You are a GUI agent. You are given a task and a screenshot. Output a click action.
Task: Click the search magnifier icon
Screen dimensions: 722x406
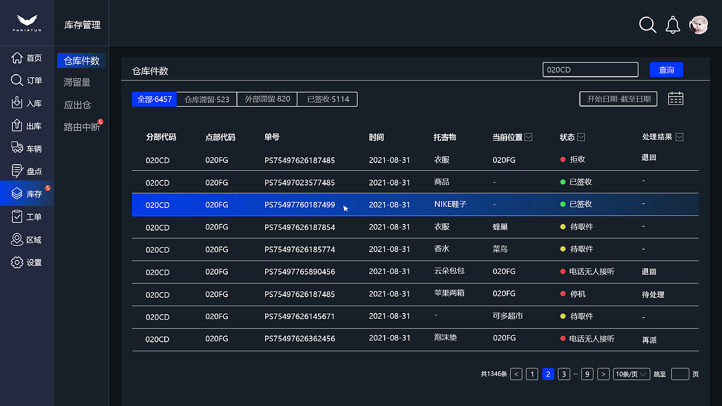(648, 25)
